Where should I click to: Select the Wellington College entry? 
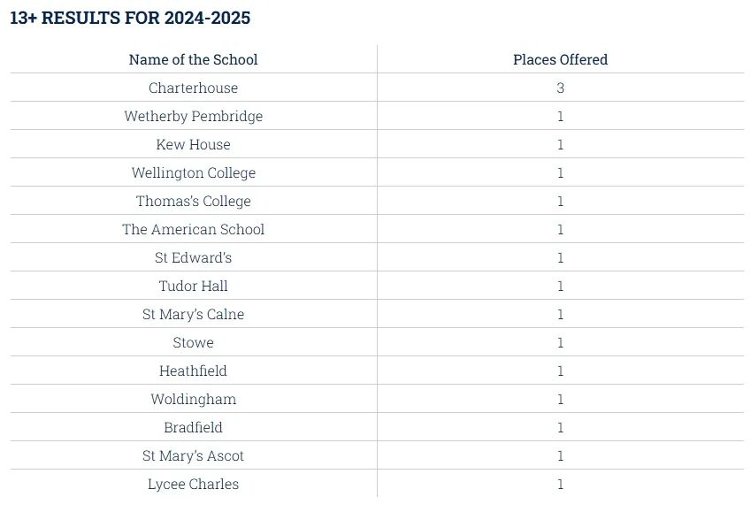coord(193,172)
